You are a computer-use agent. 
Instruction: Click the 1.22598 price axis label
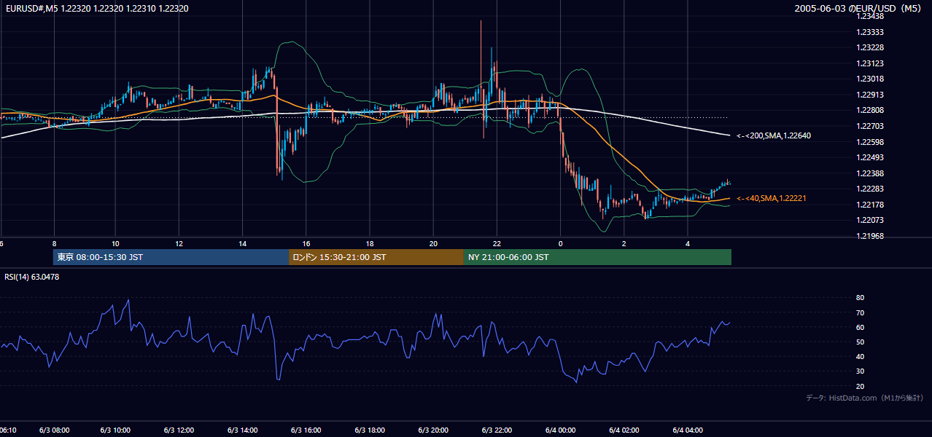871,142
